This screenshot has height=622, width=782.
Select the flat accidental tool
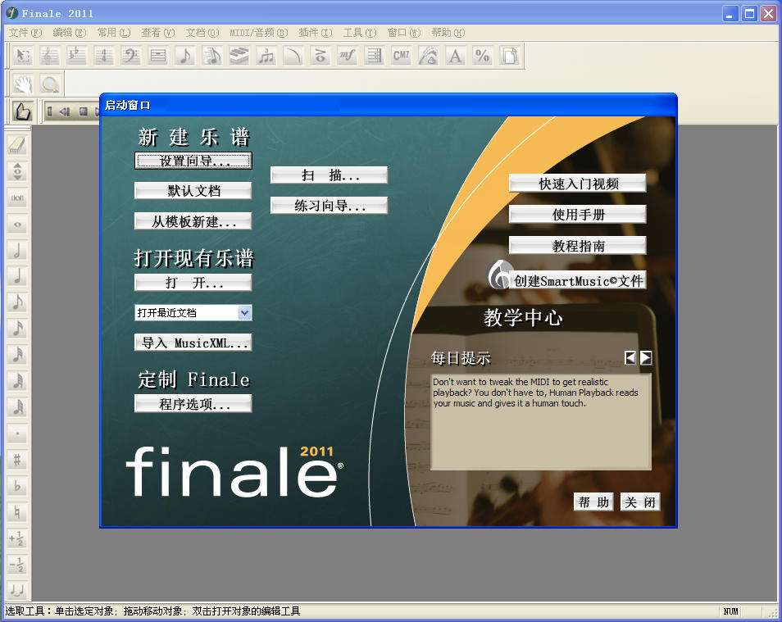17,486
